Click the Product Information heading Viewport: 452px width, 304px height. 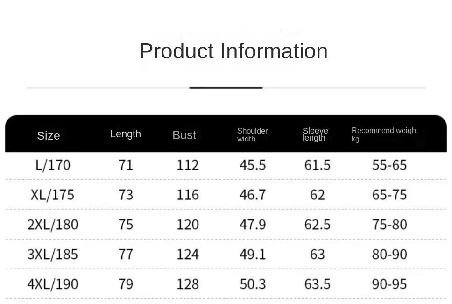coord(233,51)
